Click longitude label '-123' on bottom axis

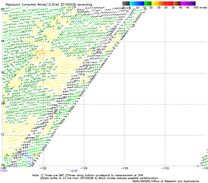click(165, 168)
